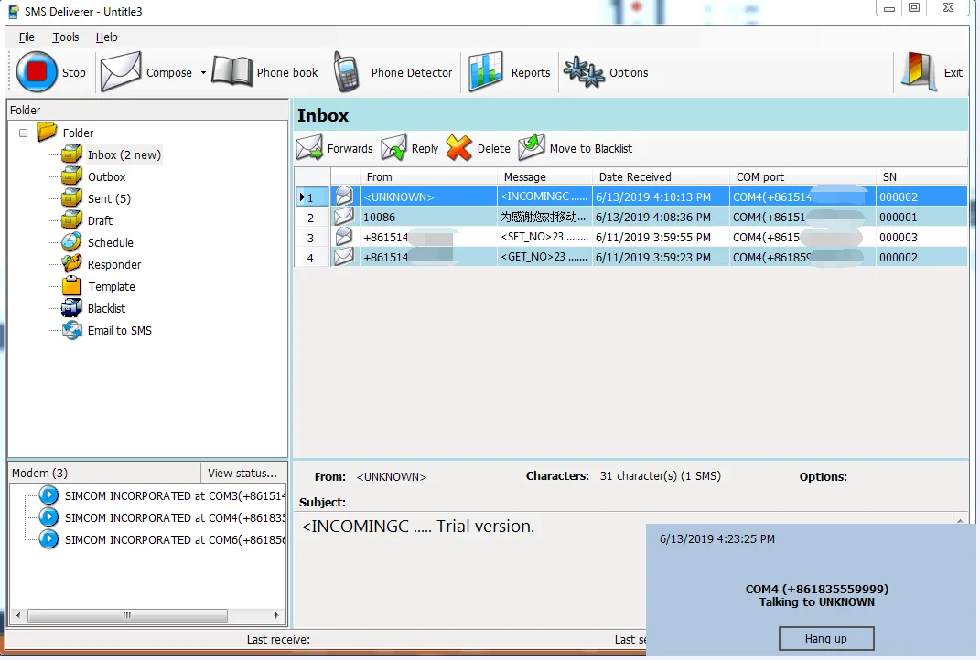Open the File menu
The width and height of the screenshot is (980, 660).
(27, 37)
